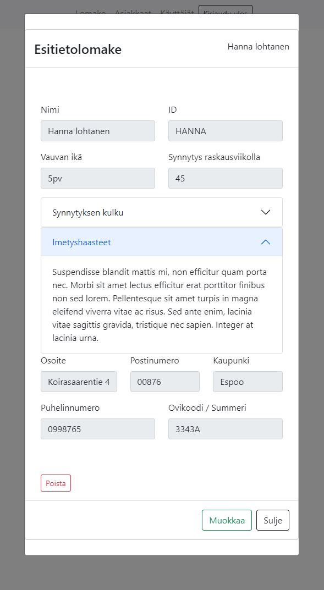324x590 pixels.
Task: Click the Nimi input field
Action: point(97,131)
